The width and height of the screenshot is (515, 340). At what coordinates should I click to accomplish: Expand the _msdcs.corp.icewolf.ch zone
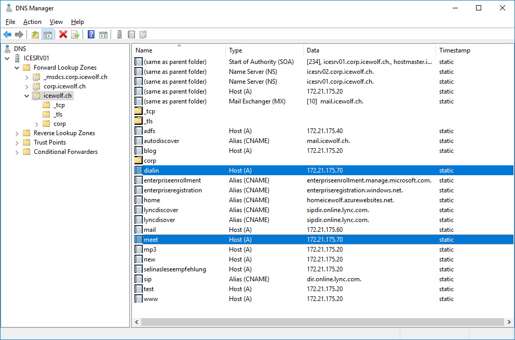tap(27, 77)
